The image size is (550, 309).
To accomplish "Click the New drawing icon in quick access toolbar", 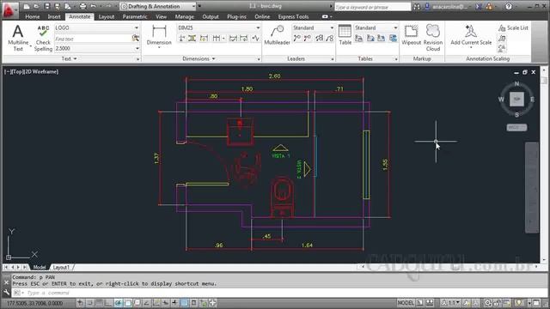I will point(27,6).
